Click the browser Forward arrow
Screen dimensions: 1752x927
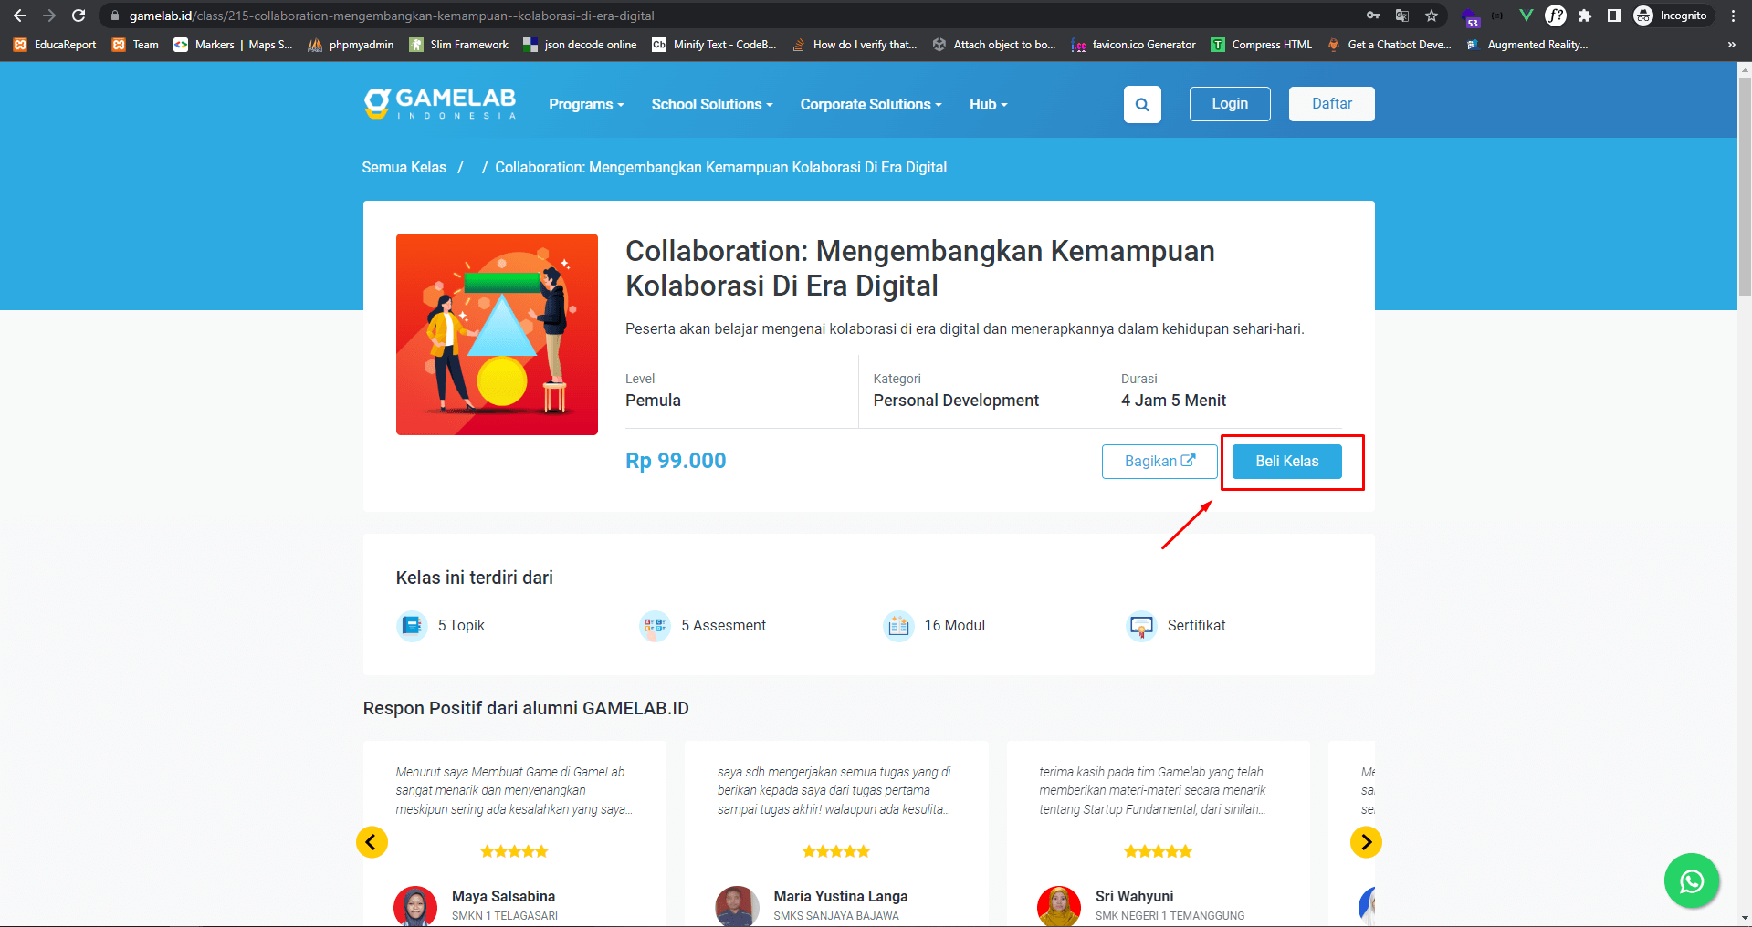[x=49, y=16]
